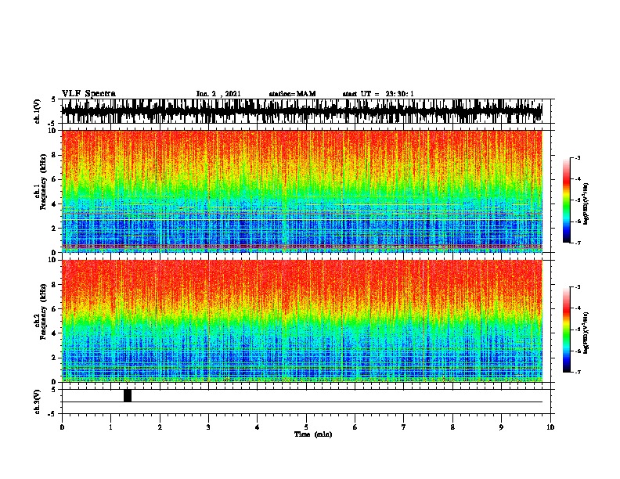
Task: Click the black pulse marker in ch.3 panel
Action: (128, 395)
